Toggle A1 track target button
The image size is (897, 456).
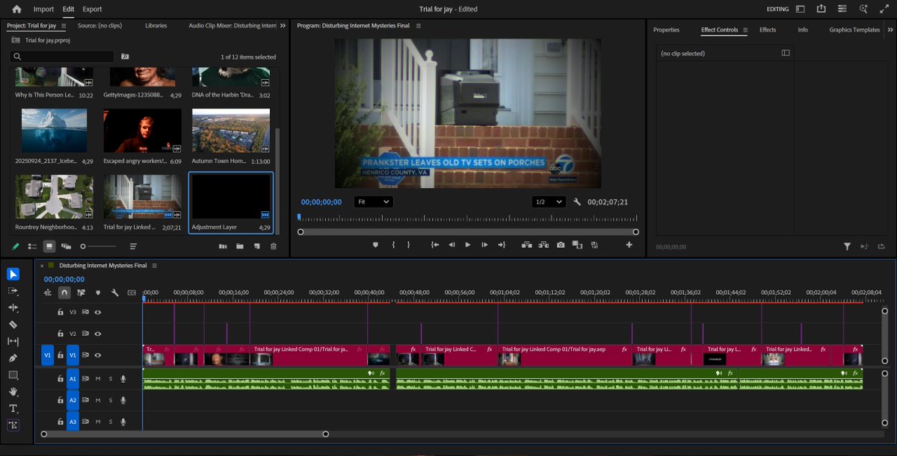click(73, 379)
